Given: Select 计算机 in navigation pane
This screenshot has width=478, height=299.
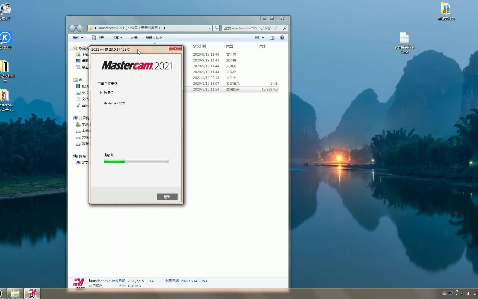Looking at the screenshot, I should 81,118.
